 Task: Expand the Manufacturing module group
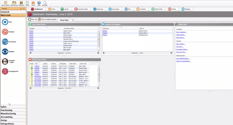[x=13, y=113]
